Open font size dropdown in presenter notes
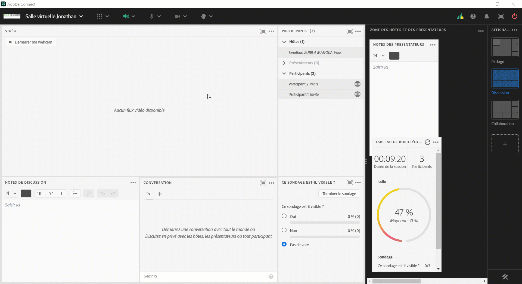Image resolution: width=522 pixels, height=284 pixels. [x=379, y=56]
